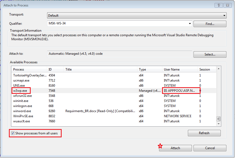Screen dimensions: 235x158
Task: Select the TortoiseHgOverlaySer... process entry
Action: coord(29,75)
